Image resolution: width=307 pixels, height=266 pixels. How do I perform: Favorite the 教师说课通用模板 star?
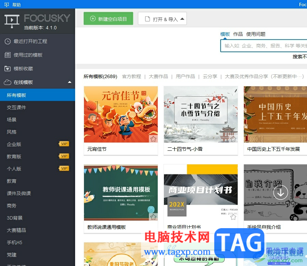[x=153, y=217]
